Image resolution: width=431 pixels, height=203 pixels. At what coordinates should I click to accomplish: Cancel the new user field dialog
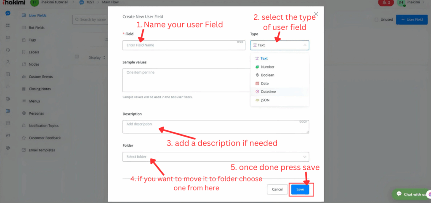click(x=277, y=190)
